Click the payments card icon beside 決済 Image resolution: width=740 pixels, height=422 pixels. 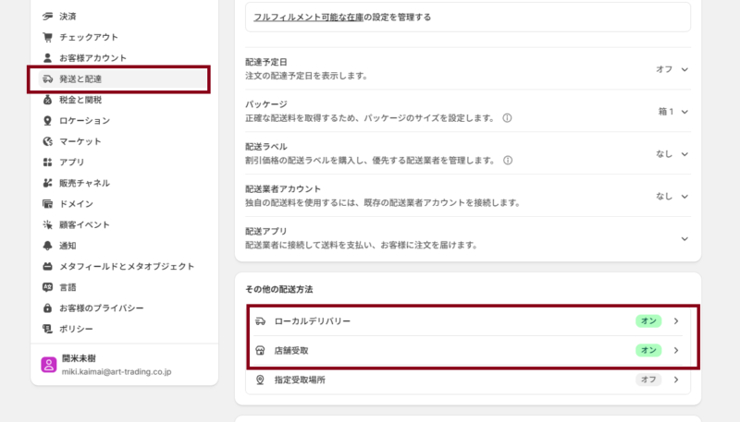click(48, 17)
